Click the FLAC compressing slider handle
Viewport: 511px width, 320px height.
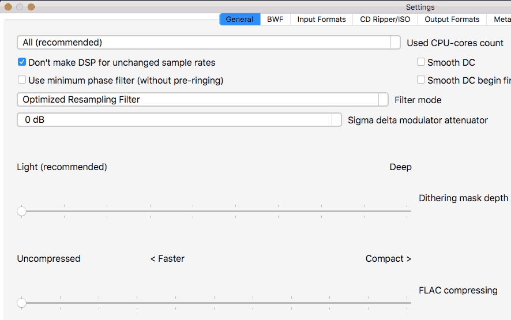click(x=21, y=303)
